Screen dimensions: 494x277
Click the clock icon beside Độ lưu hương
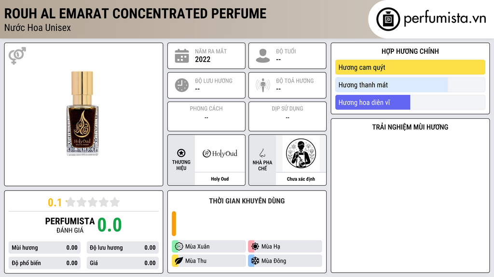[182, 85]
